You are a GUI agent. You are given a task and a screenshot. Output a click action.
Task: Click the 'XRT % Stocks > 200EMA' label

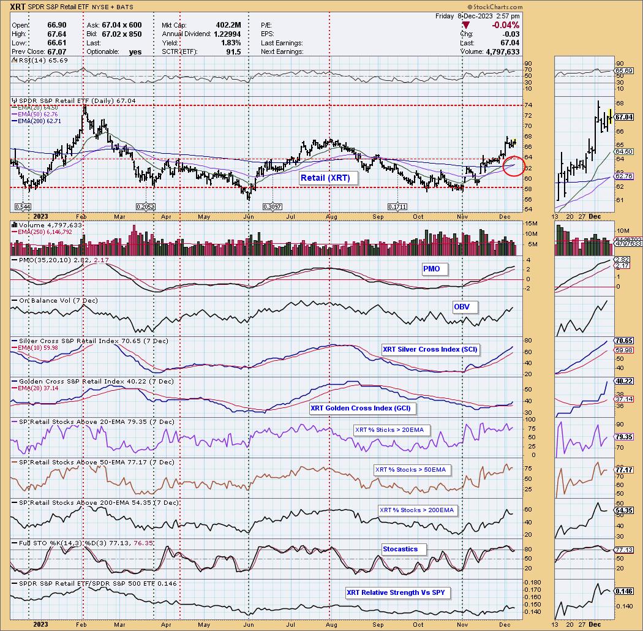point(416,510)
